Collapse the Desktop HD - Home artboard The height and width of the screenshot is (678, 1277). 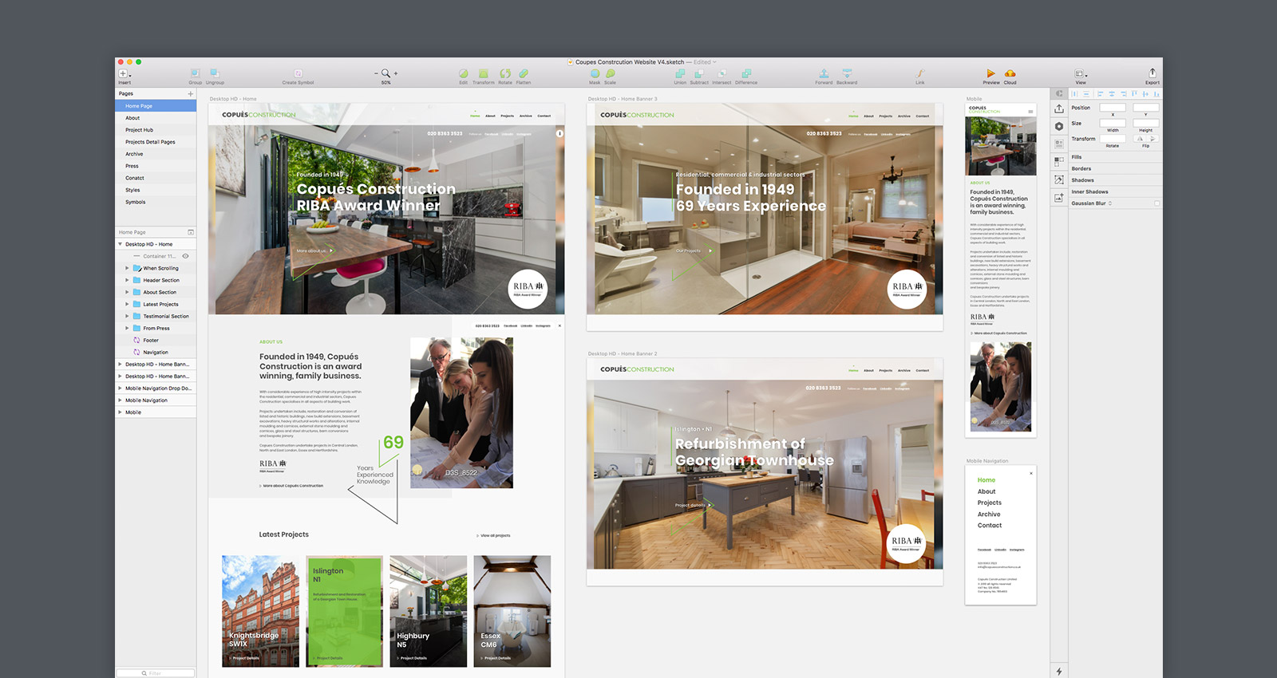pos(121,244)
